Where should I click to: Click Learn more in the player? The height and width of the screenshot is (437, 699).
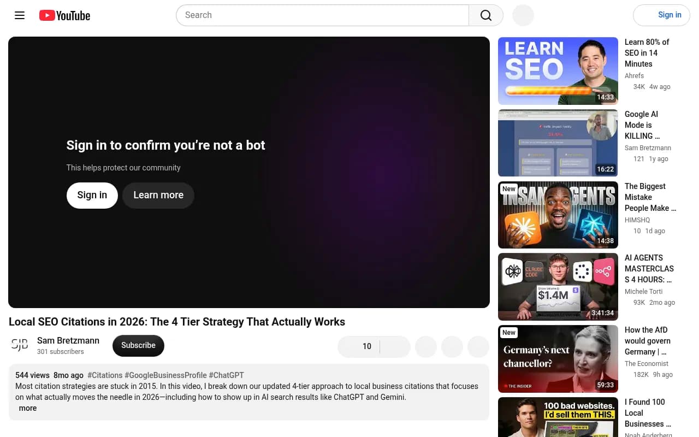tap(158, 195)
